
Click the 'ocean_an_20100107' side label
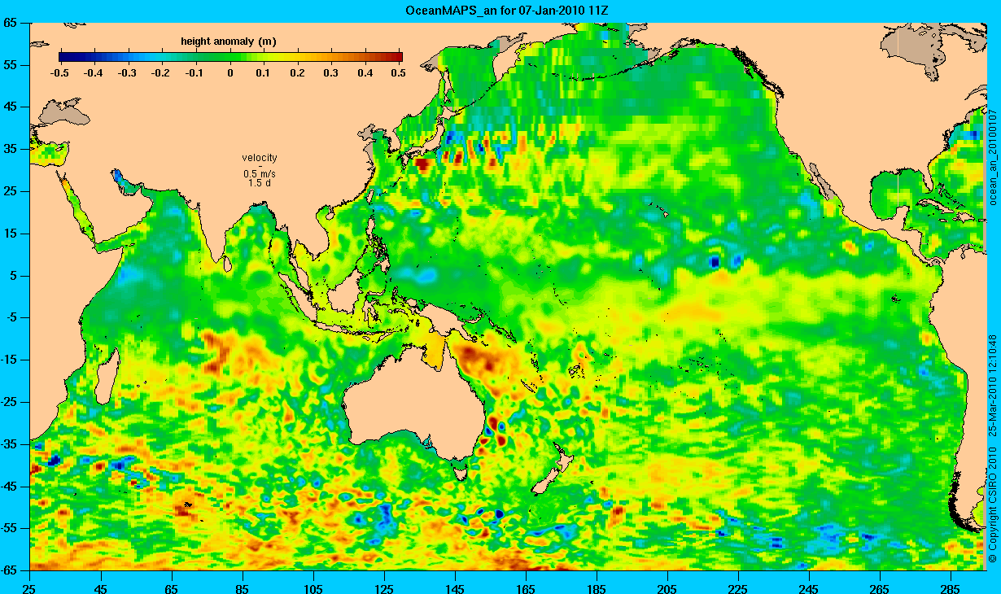click(x=992, y=155)
